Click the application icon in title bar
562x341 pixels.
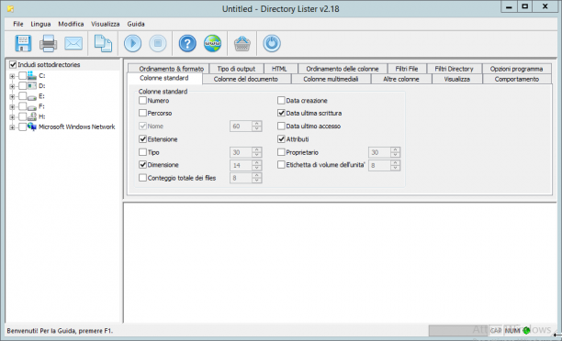pyautogui.click(x=10, y=8)
